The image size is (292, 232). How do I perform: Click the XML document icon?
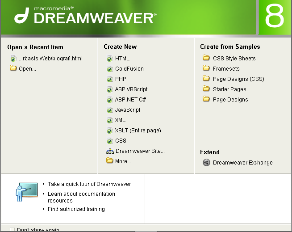110,120
